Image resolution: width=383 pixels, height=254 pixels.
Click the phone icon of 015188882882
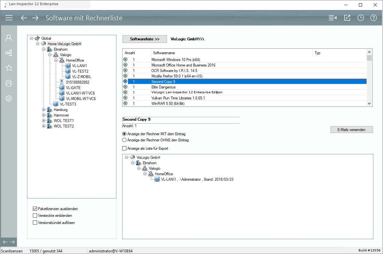[62, 82]
